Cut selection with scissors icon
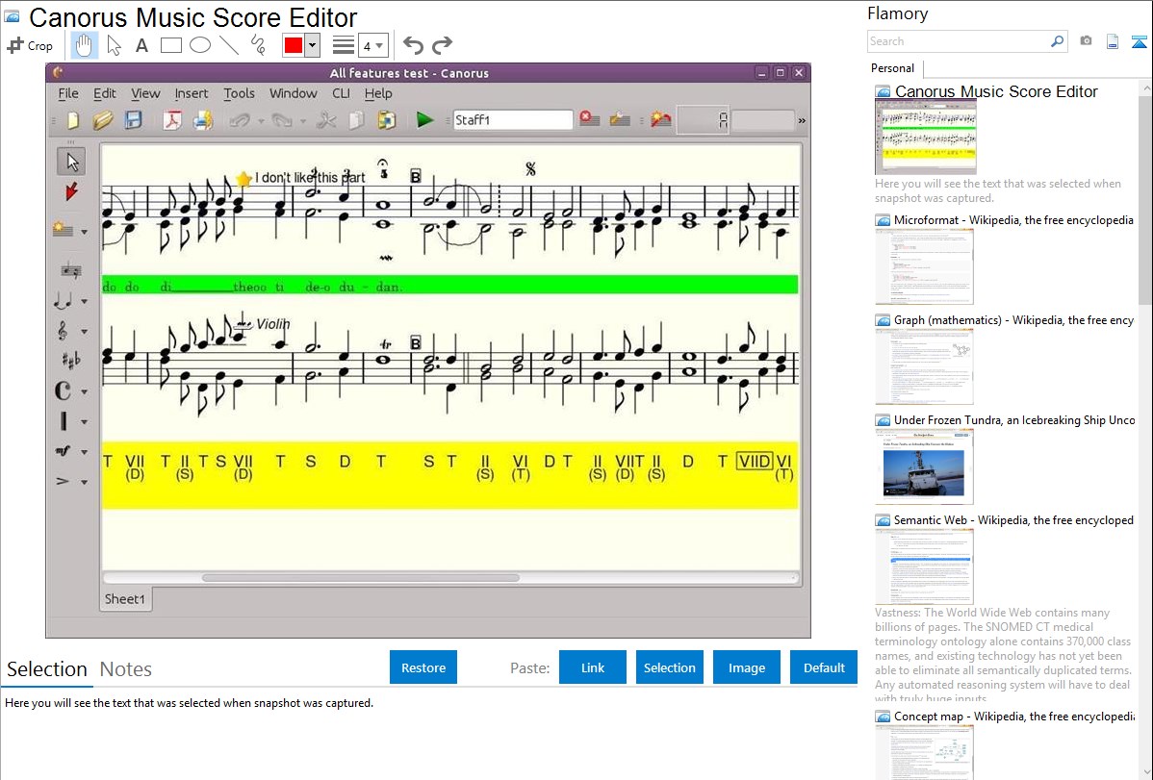Image resolution: width=1153 pixels, height=780 pixels. pyautogui.click(x=326, y=120)
